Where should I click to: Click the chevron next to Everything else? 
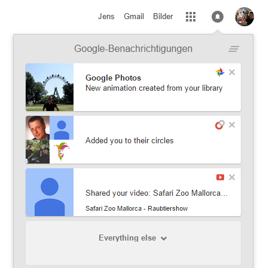164,238
